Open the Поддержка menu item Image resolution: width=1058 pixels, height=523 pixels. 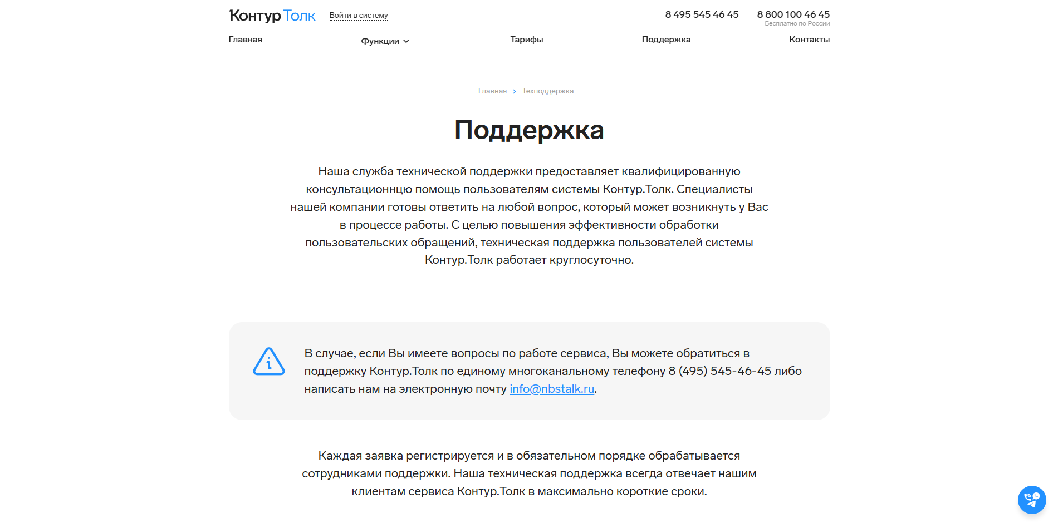(x=666, y=40)
